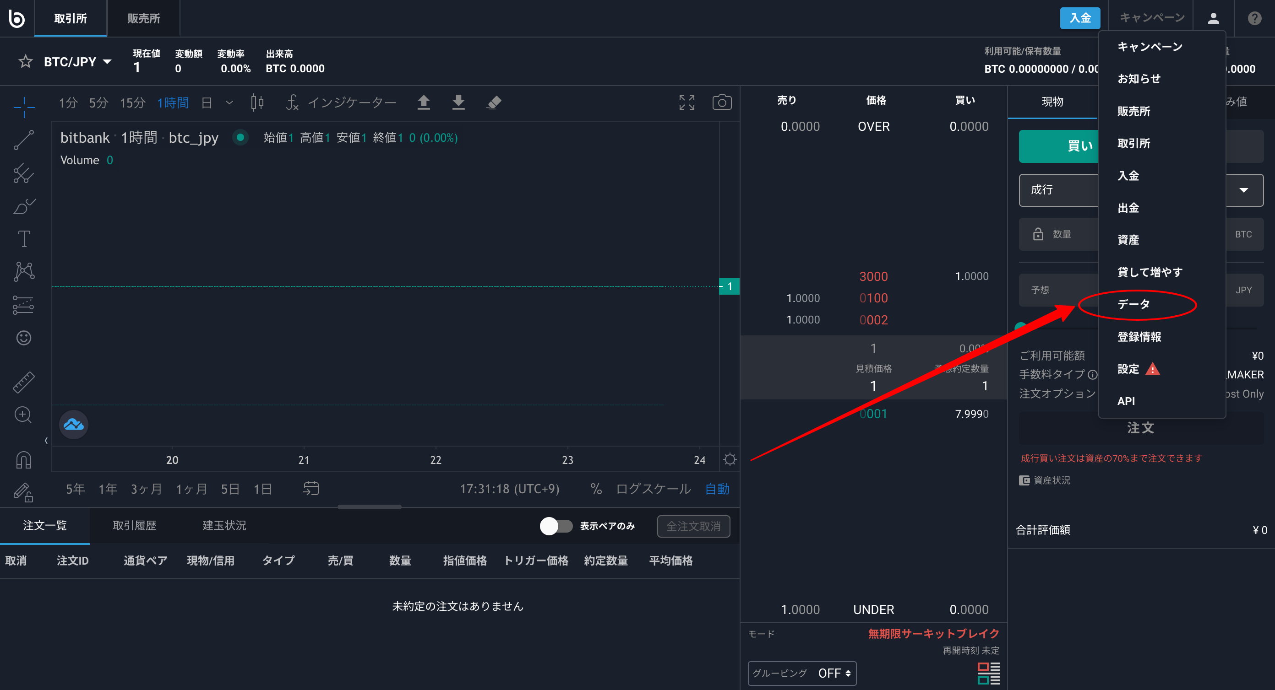Expand the chart interval chevron dropdown

229,102
